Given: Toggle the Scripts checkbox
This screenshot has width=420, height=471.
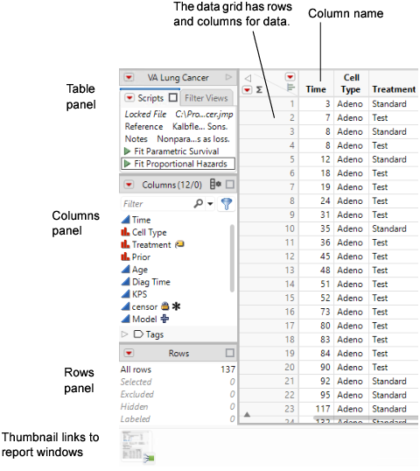Looking at the screenshot, I should coord(173,98).
